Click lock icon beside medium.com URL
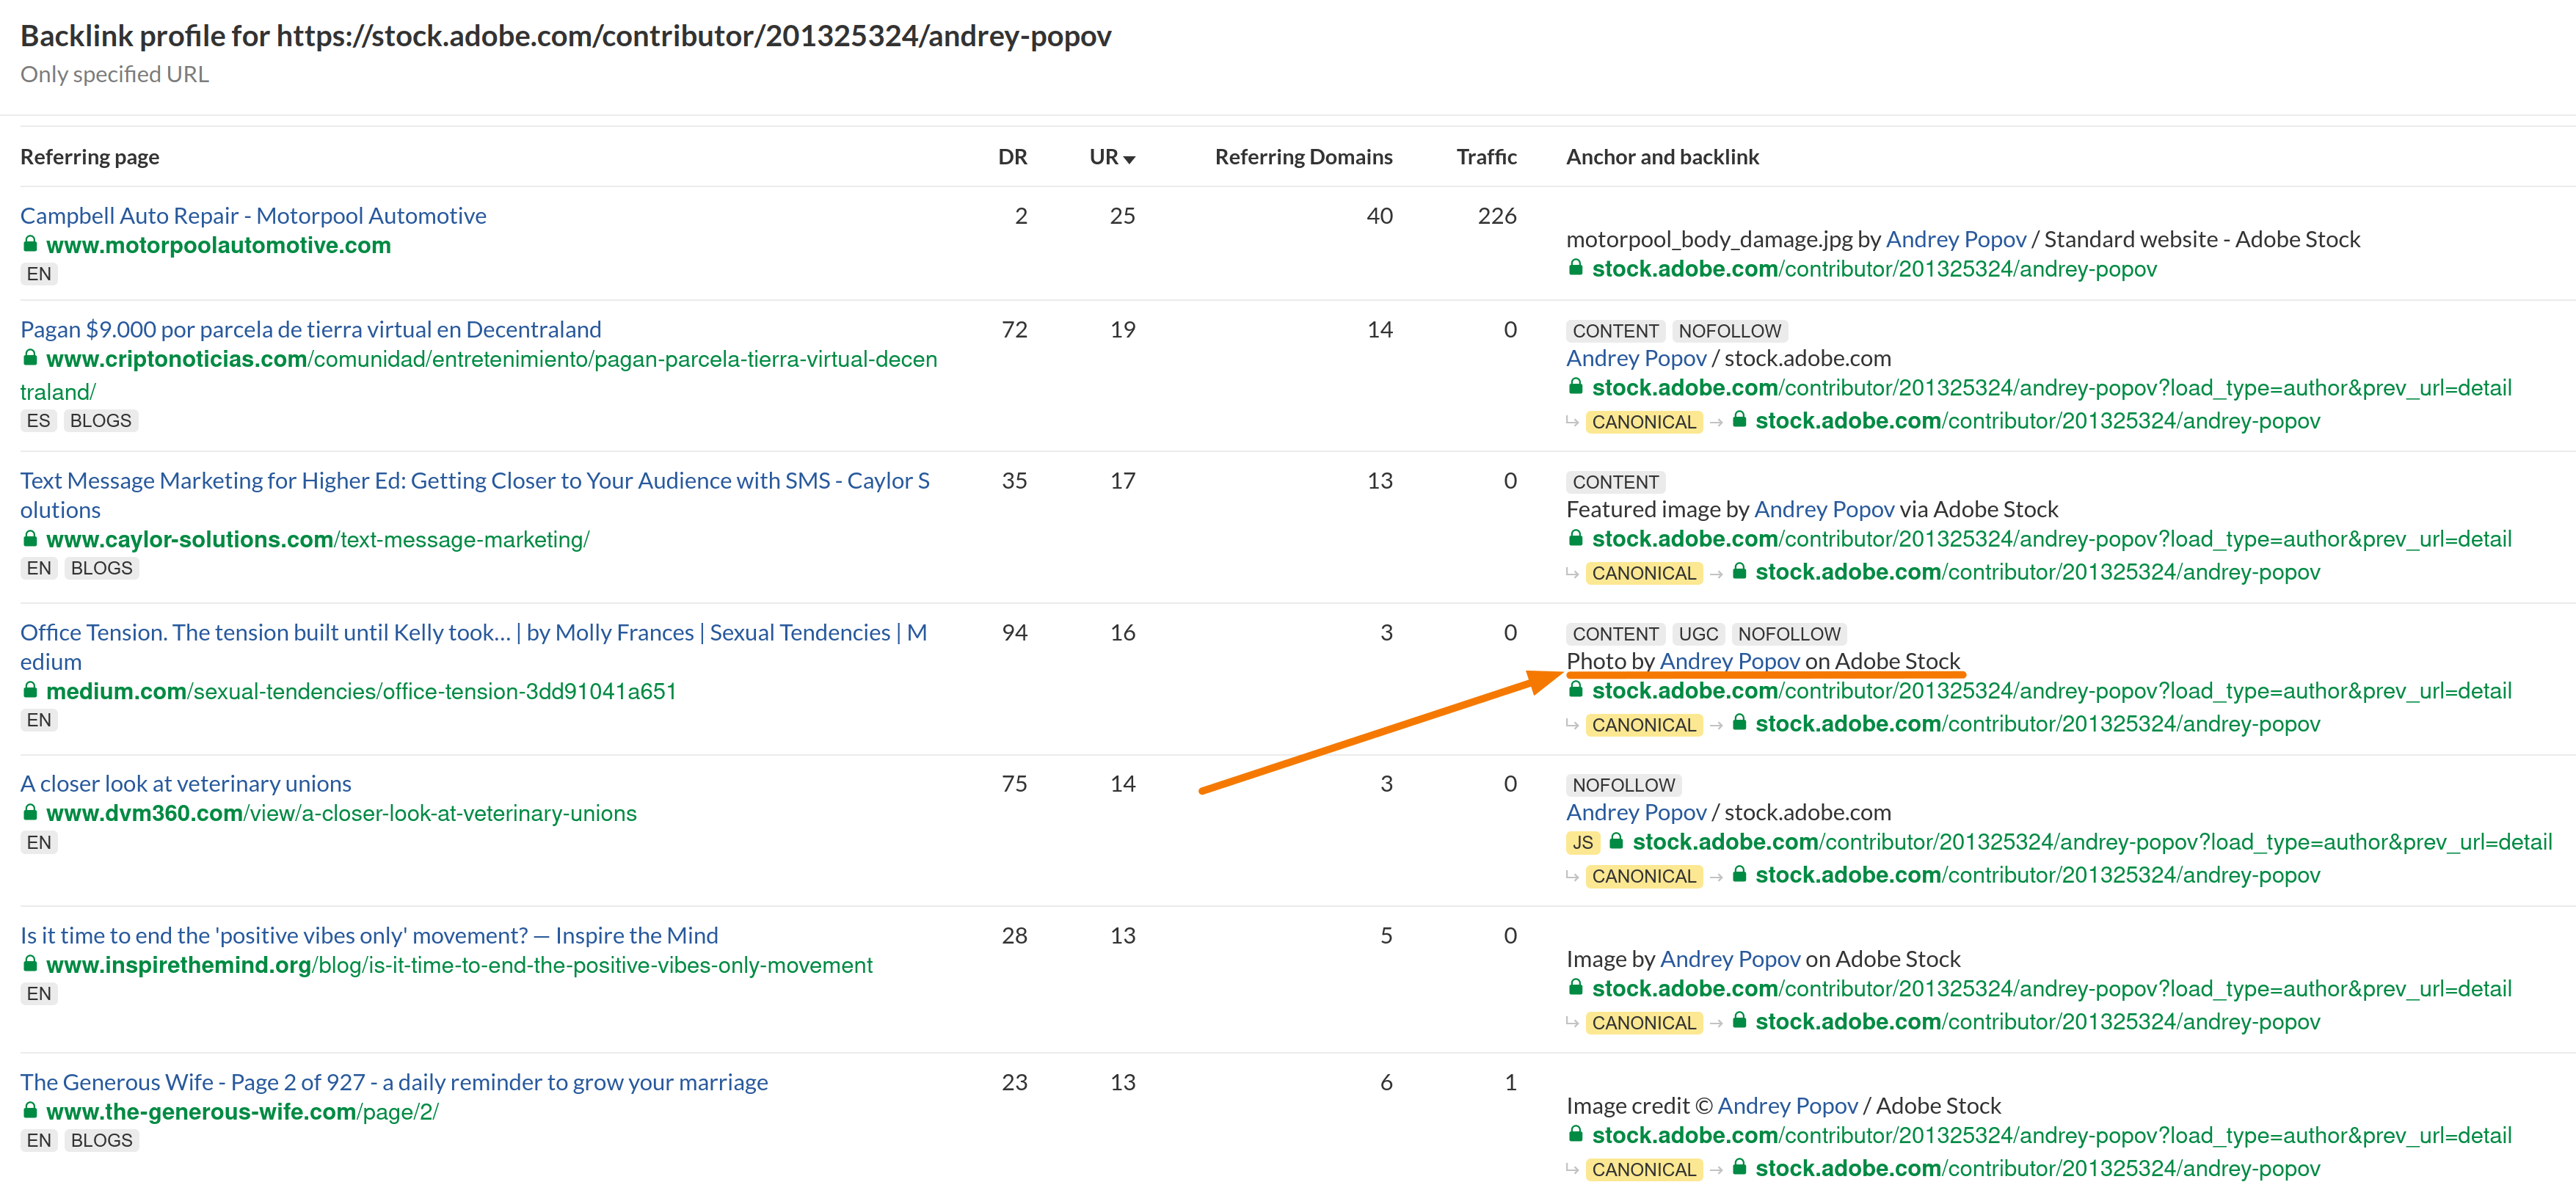Viewport: 2576px width, 1193px height. tap(30, 690)
